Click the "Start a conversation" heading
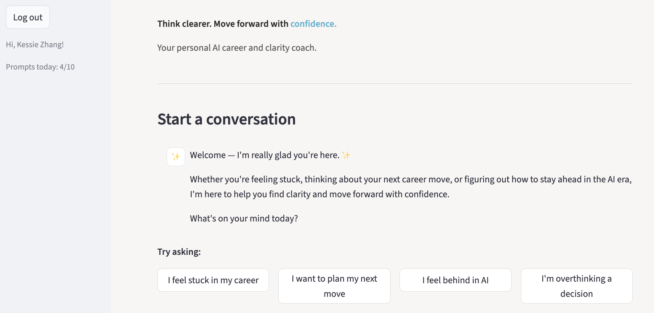Viewport: 654px width, 313px height. 226,119
